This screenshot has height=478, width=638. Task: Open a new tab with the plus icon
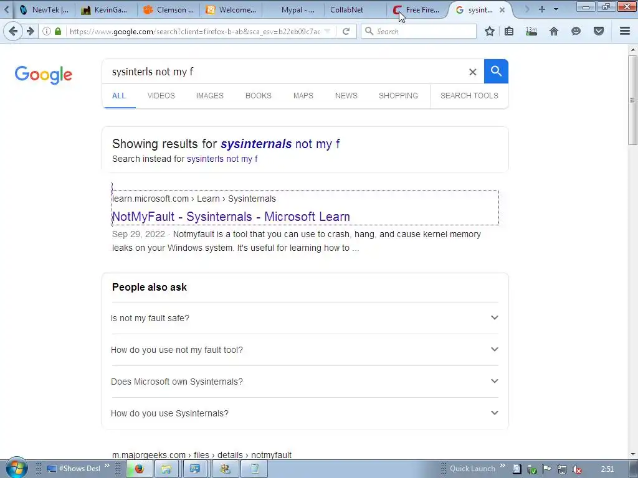pyautogui.click(x=541, y=9)
